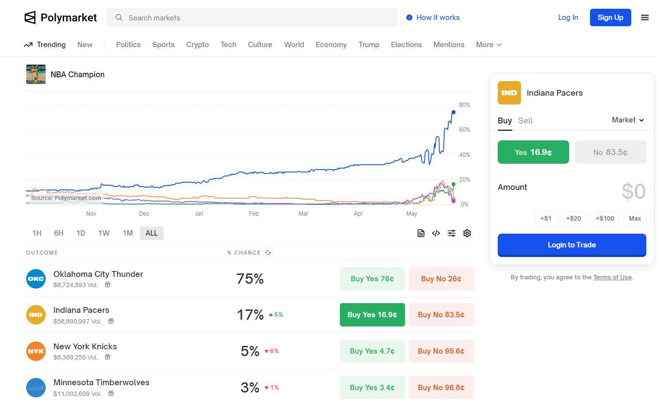Buy Yes 16.9¢ for Indiana Pacers

[x=372, y=315]
